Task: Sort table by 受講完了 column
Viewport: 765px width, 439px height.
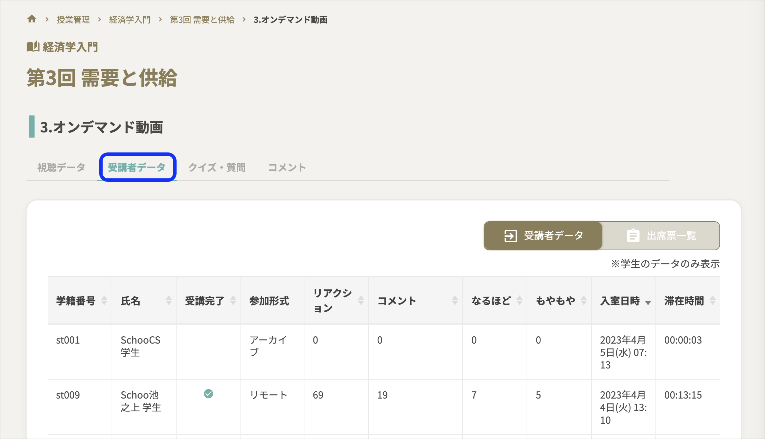Action: pyautogui.click(x=233, y=300)
